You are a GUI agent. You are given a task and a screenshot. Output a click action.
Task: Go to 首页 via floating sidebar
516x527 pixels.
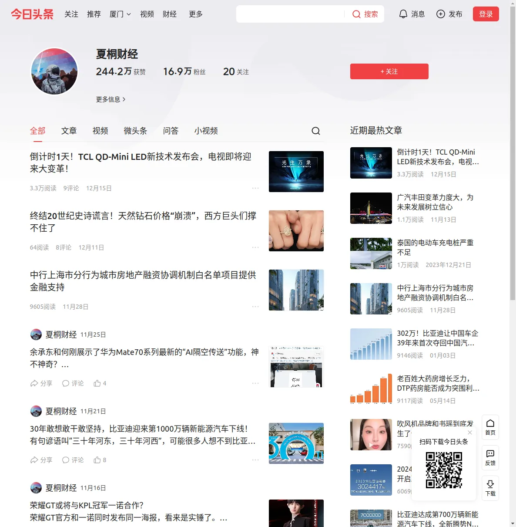point(490,427)
